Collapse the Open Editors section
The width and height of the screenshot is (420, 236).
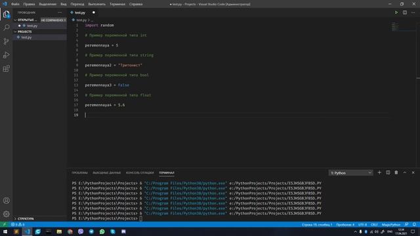(x=15, y=20)
